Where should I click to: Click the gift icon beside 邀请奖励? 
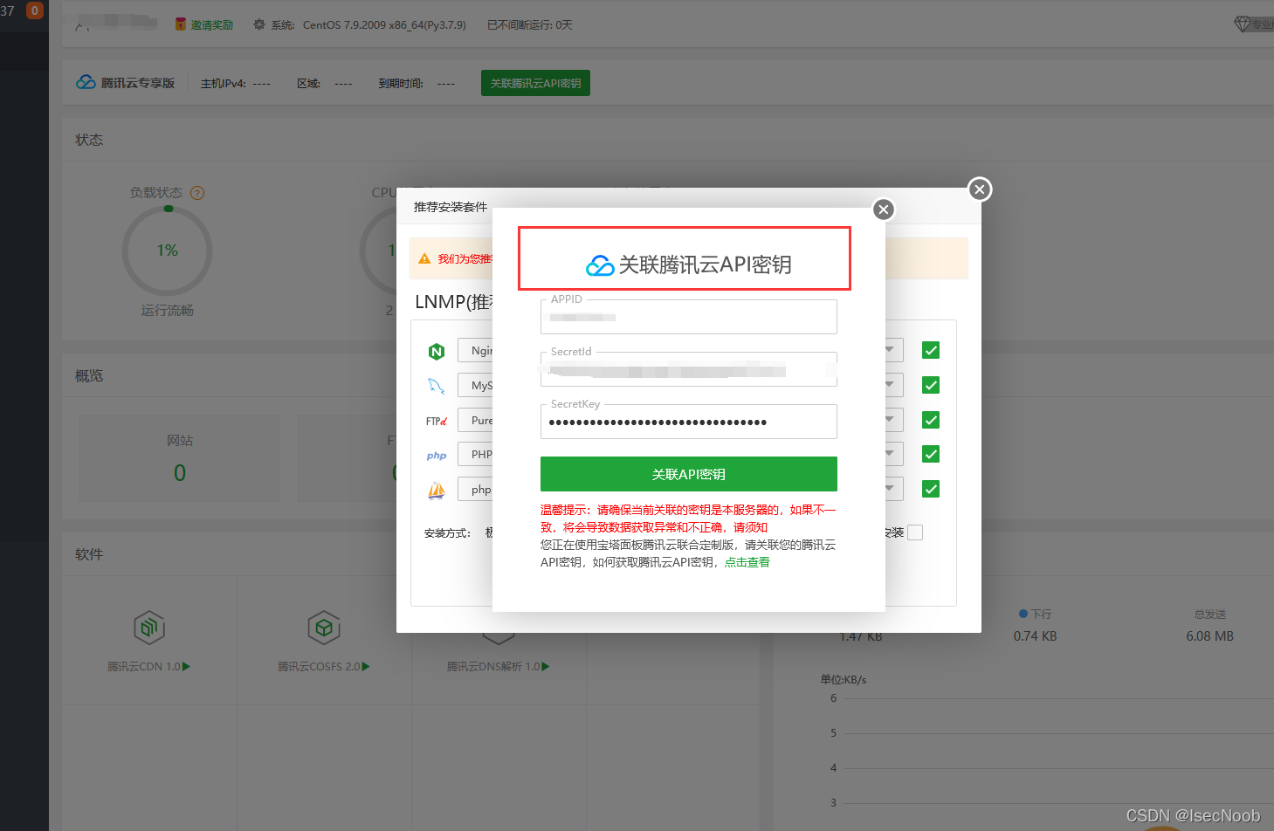click(181, 24)
